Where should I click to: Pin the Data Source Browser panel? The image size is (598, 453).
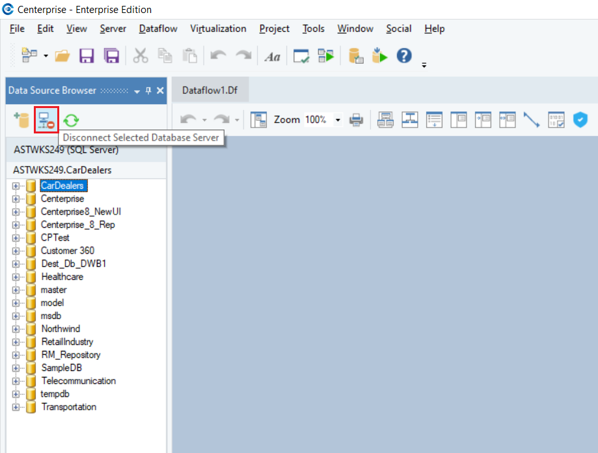[148, 91]
